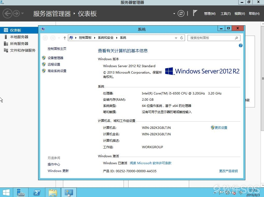Image resolution: width=264 pixels, height=197 pixels.
Task: Open the 工具(T) menu
Action: (x=226, y=14)
